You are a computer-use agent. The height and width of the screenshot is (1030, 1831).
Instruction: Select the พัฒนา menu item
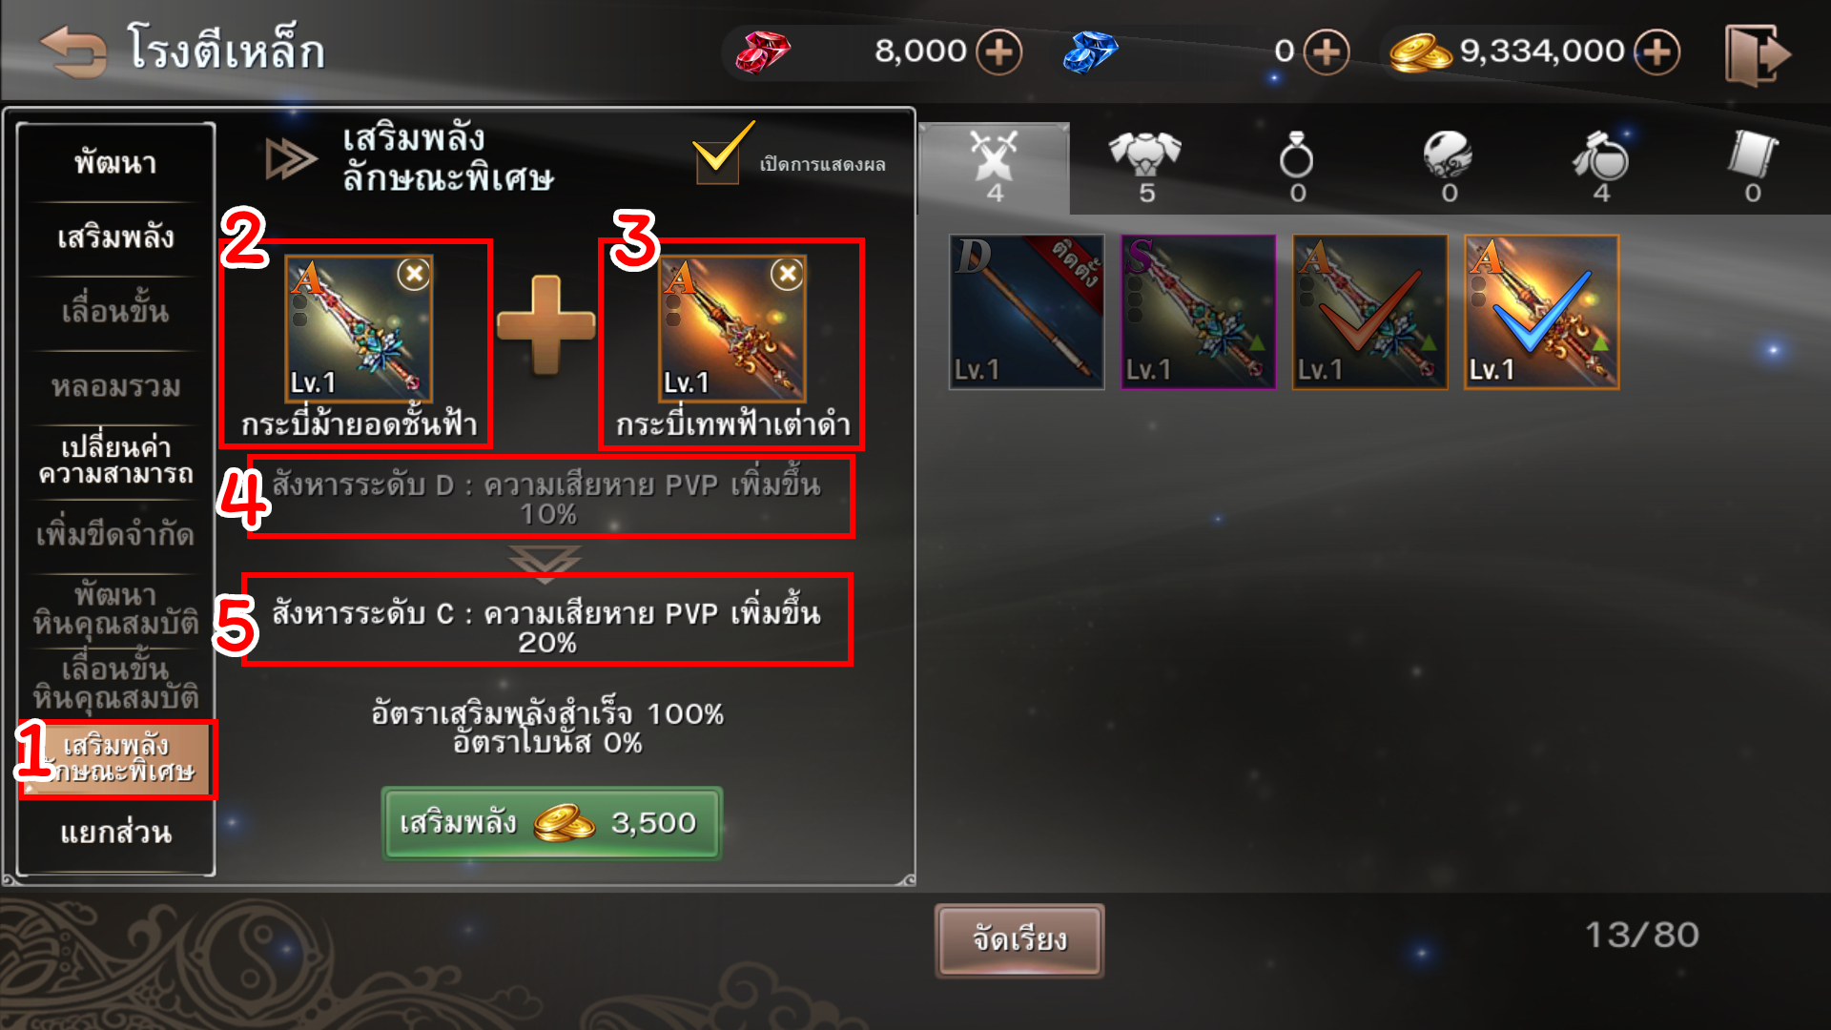115,163
